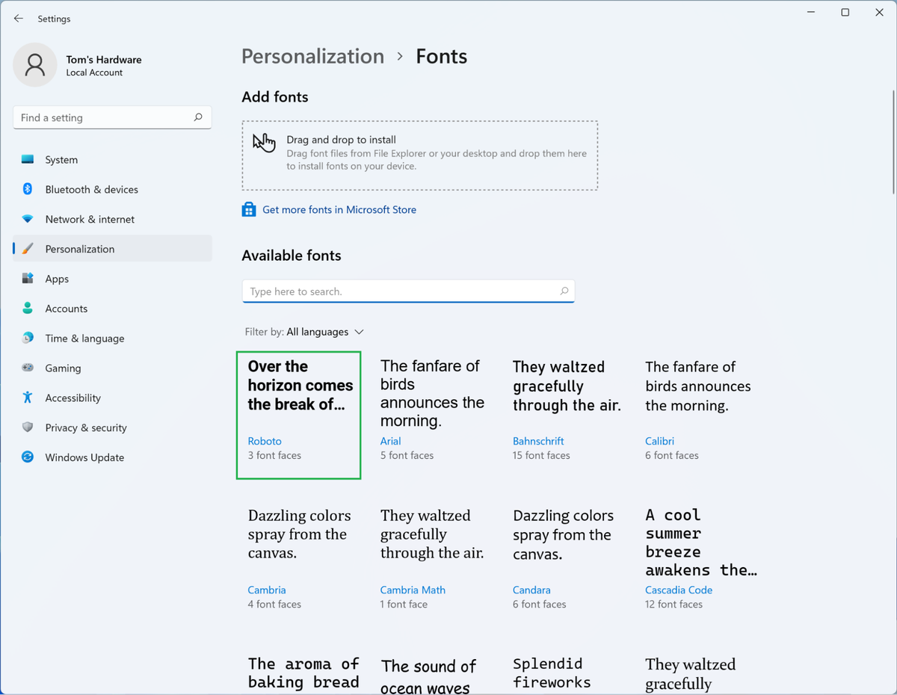Select Time & language settings
897x695 pixels.
[84, 338]
